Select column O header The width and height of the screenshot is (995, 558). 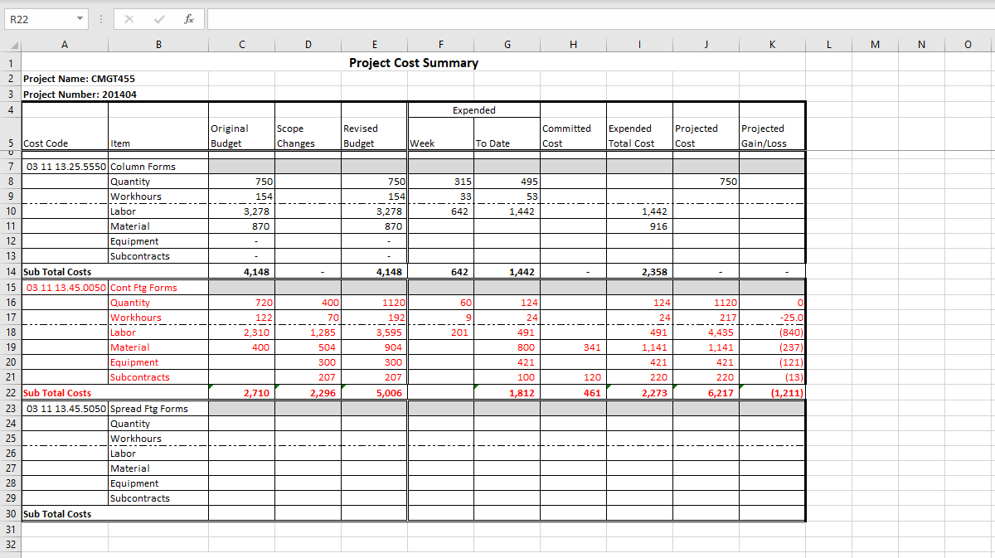click(968, 46)
